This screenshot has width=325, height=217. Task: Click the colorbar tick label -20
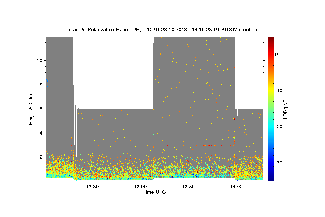(x=278, y=127)
